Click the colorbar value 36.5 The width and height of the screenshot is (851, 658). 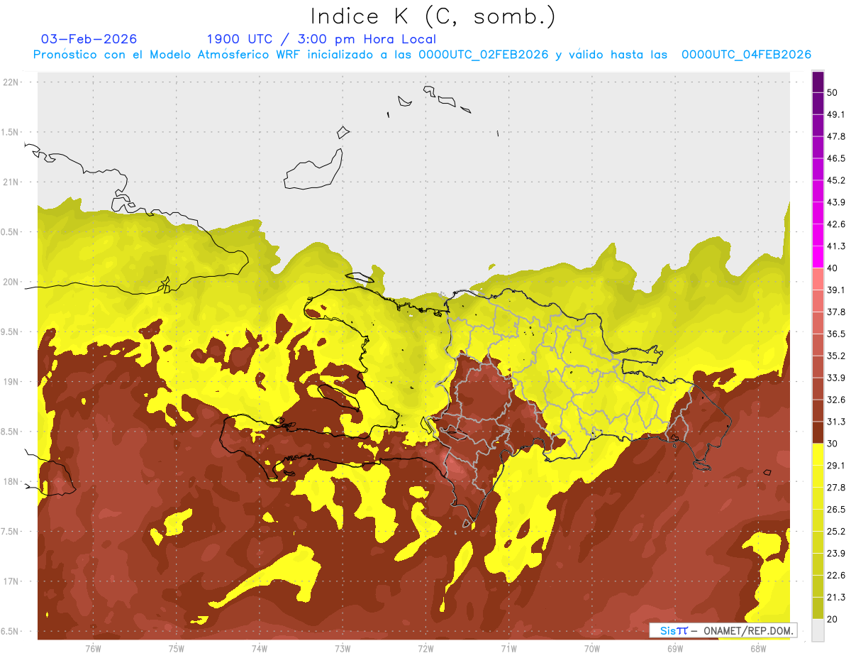tap(836, 334)
